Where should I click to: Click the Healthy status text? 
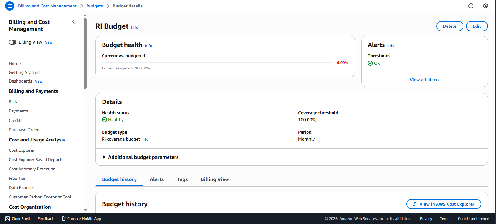pyautogui.click(x=116, y=120)
